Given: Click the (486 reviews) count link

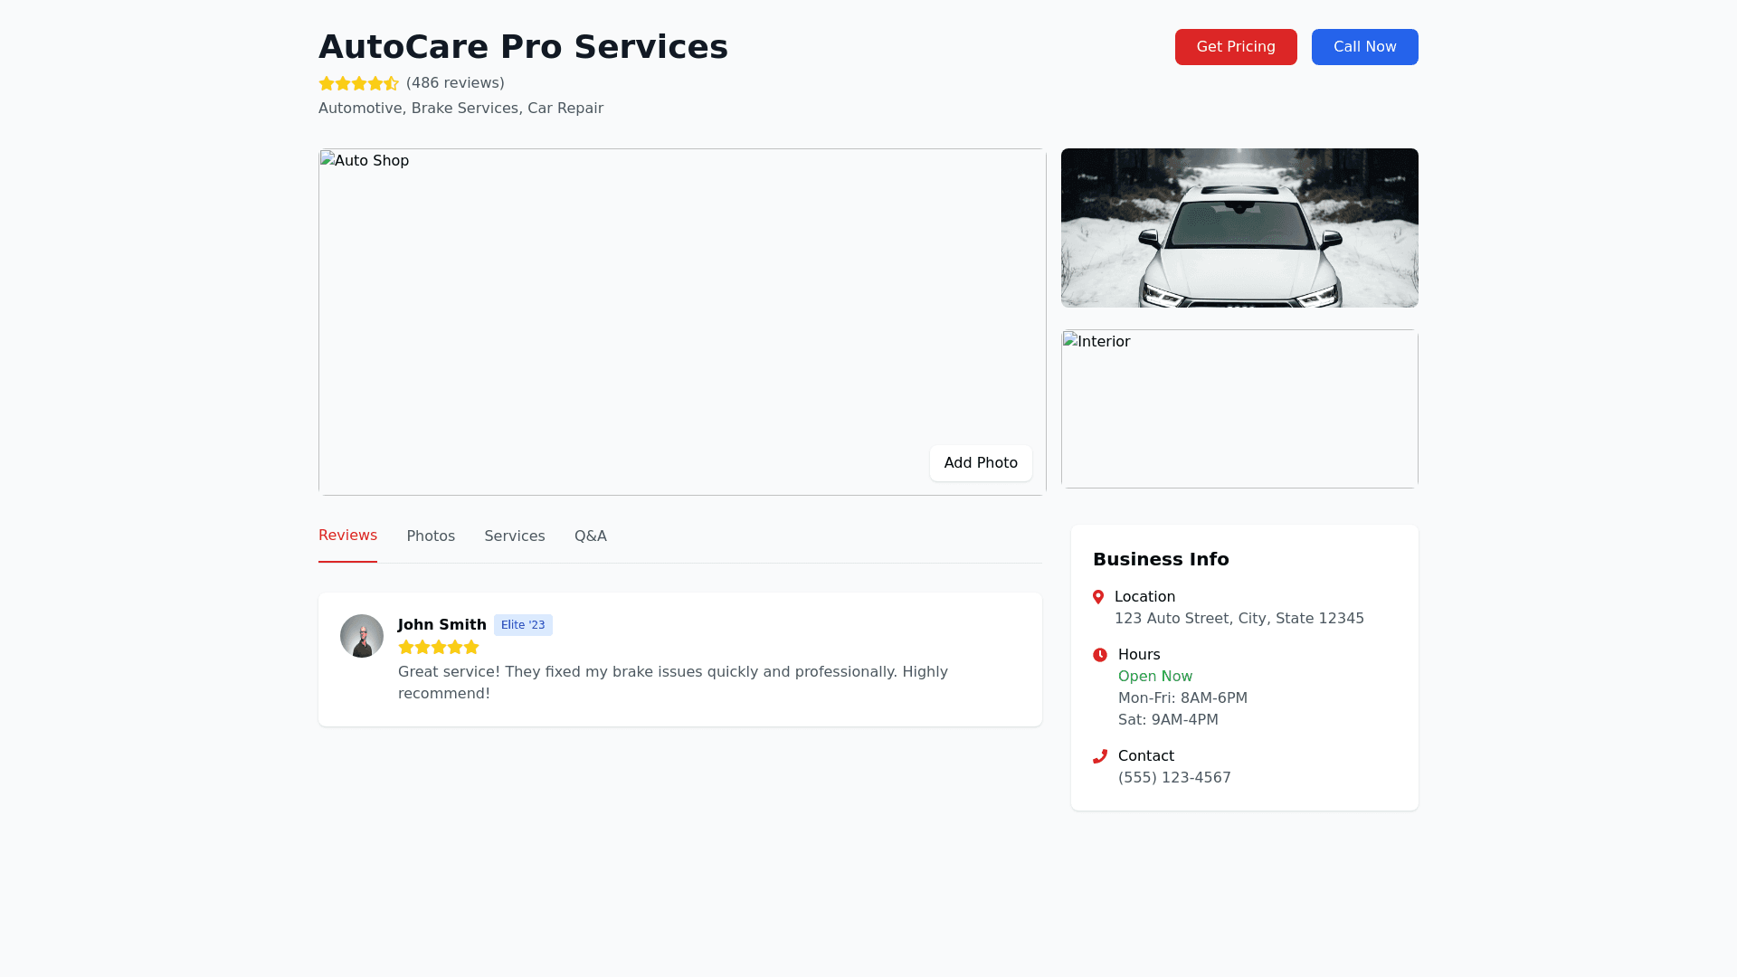Looking at the screenshot, I should tap(455, 83).
